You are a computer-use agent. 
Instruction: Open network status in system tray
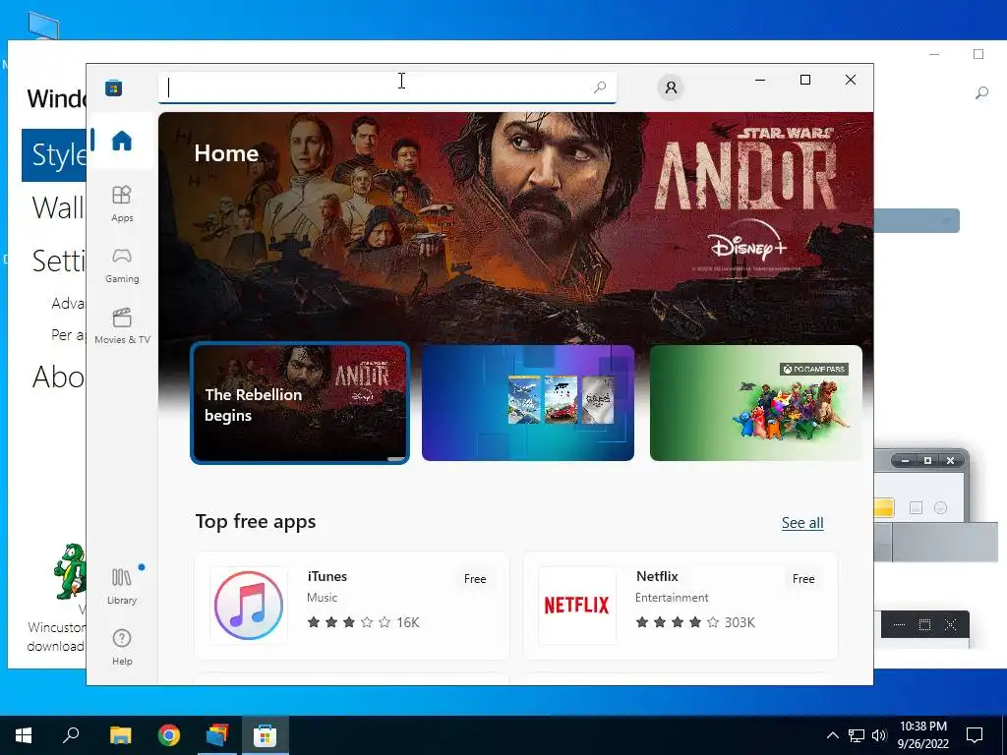(857, 735)
